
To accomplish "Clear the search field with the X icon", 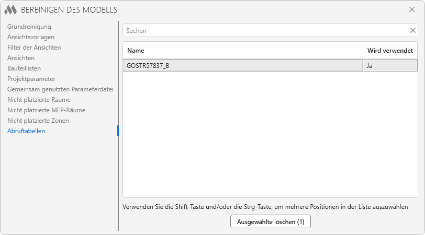I will pyautogui.click(x=412, y=30).
